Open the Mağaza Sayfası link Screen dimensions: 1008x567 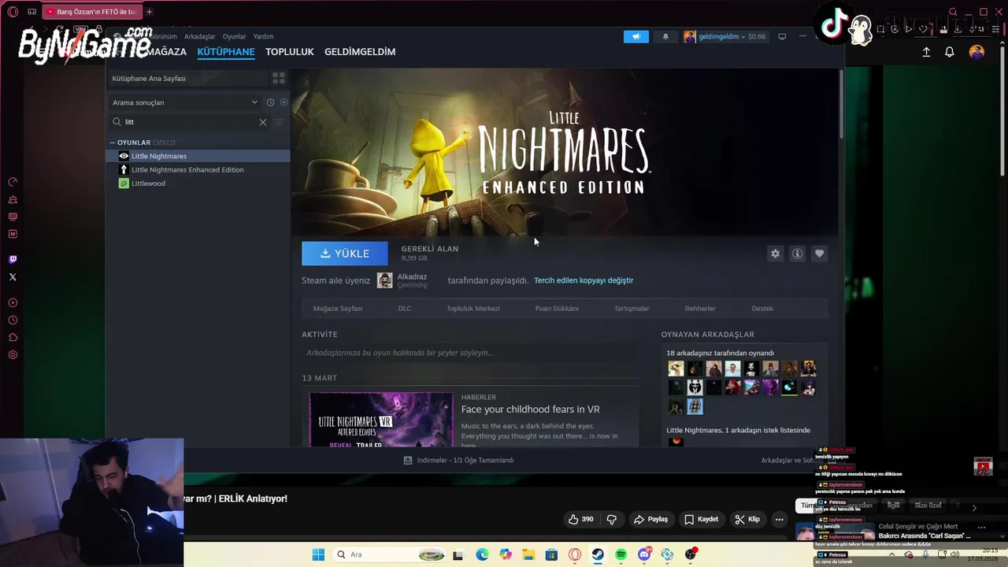point(338,309)
